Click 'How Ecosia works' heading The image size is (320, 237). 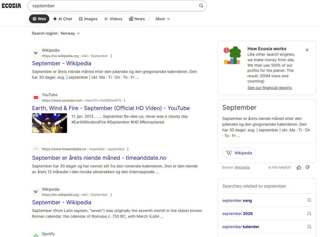pyautogui.click(x=267, y=49)
